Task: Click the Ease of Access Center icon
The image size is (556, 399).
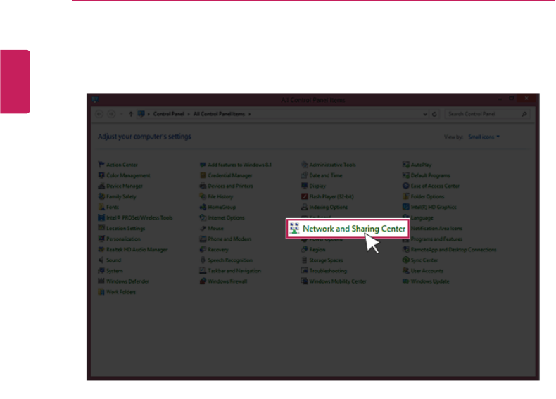Action: tap(406, 186)
